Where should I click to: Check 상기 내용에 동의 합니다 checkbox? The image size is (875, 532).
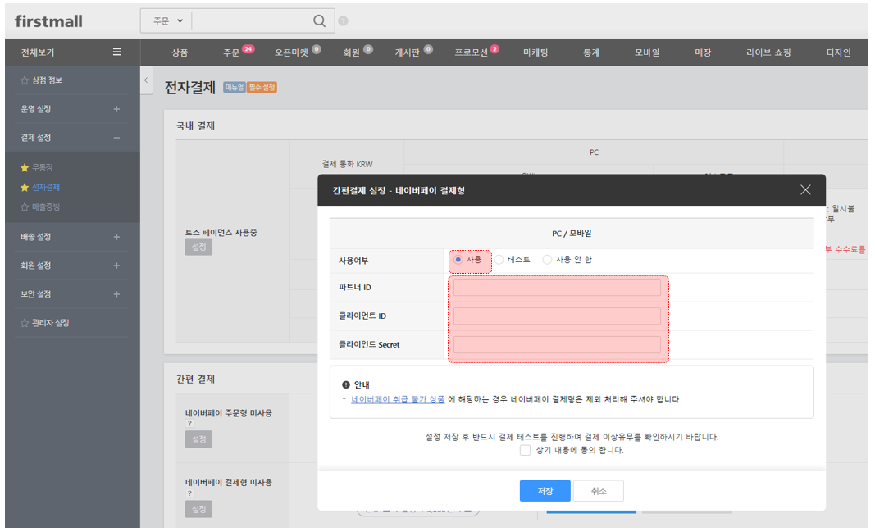pyautogui.click(x=525, y=450)
